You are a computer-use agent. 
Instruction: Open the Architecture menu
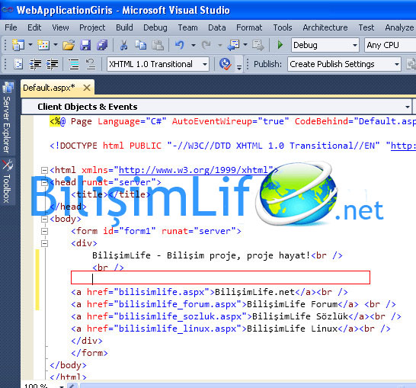pyautogui.click(x=325, y=27)
